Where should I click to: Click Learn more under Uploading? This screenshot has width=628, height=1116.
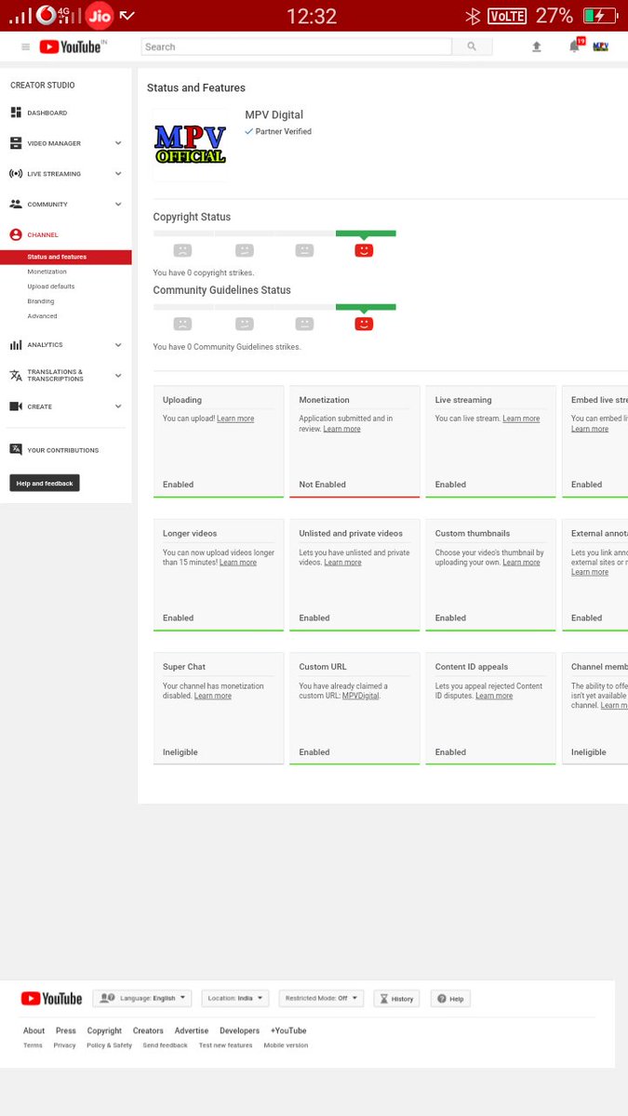click(235, 418)
